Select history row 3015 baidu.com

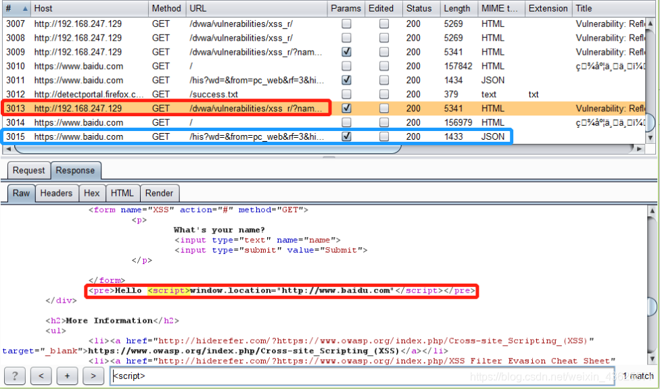[x=324, y=136]
